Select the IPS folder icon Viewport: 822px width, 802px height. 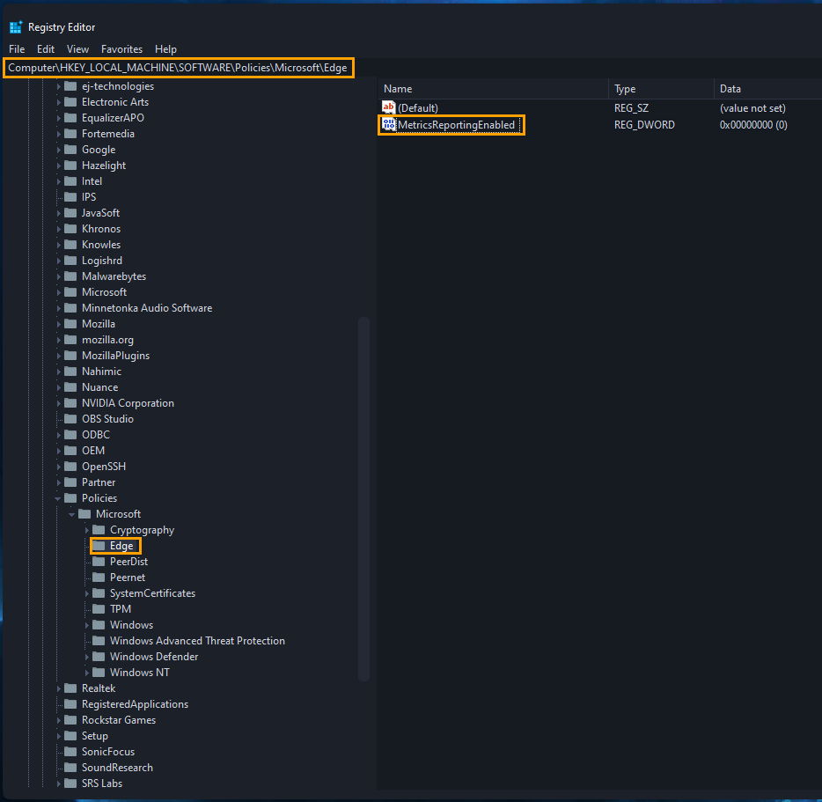click(x=70, y=196)
